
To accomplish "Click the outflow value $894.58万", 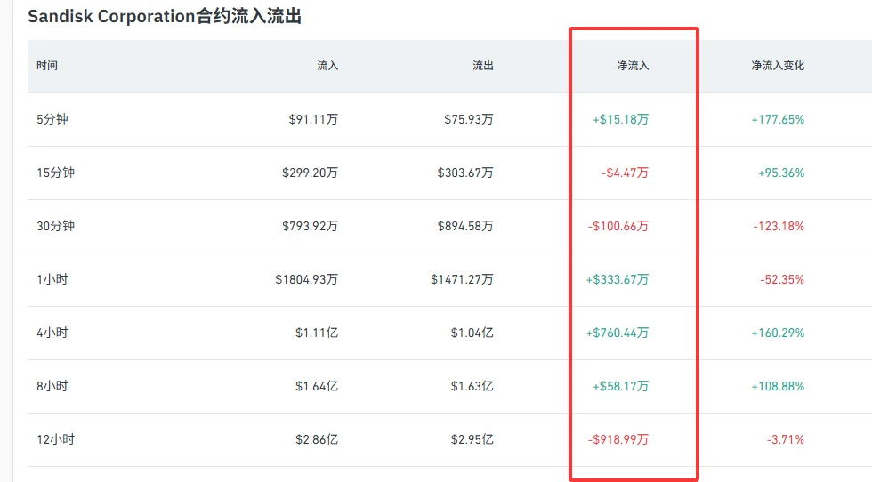I will [x=464, y=226].
